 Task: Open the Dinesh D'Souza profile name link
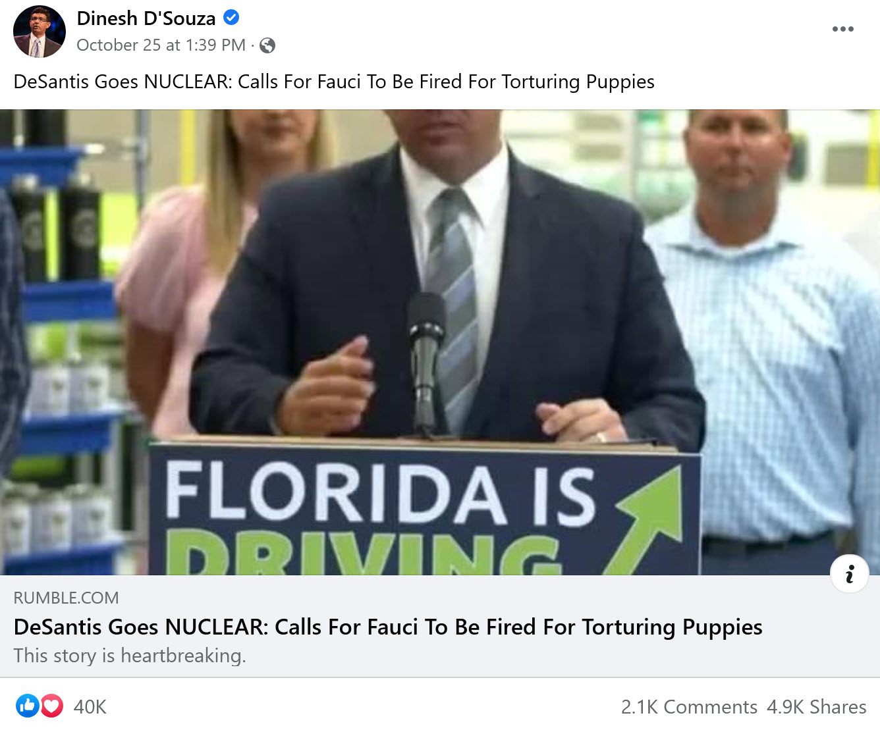coord(146,18)
